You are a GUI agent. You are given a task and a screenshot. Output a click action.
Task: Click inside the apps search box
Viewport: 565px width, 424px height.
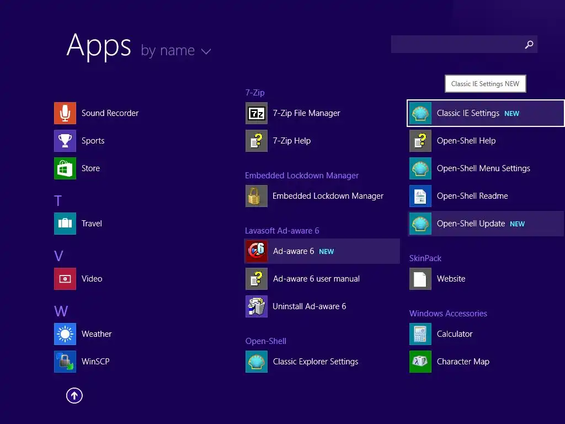click(x=464, y=44)
